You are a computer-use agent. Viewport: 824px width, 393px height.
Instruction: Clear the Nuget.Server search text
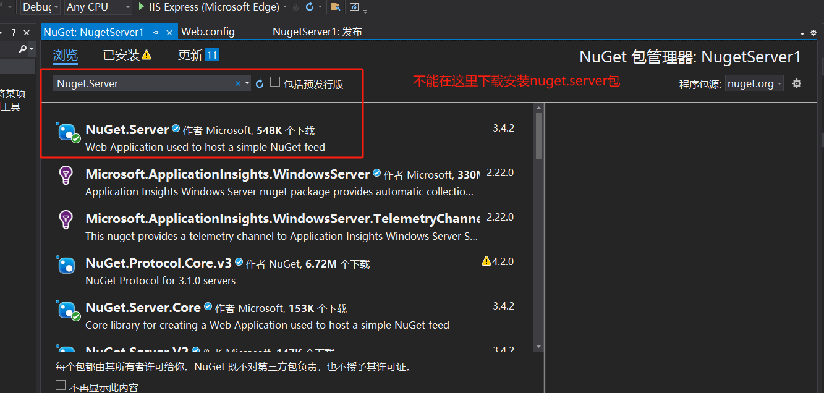(238, 83)
